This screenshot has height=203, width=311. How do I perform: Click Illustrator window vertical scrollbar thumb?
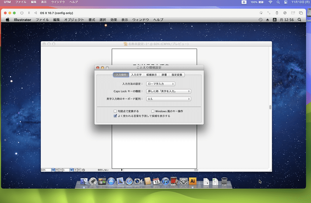tap(270, 107)
